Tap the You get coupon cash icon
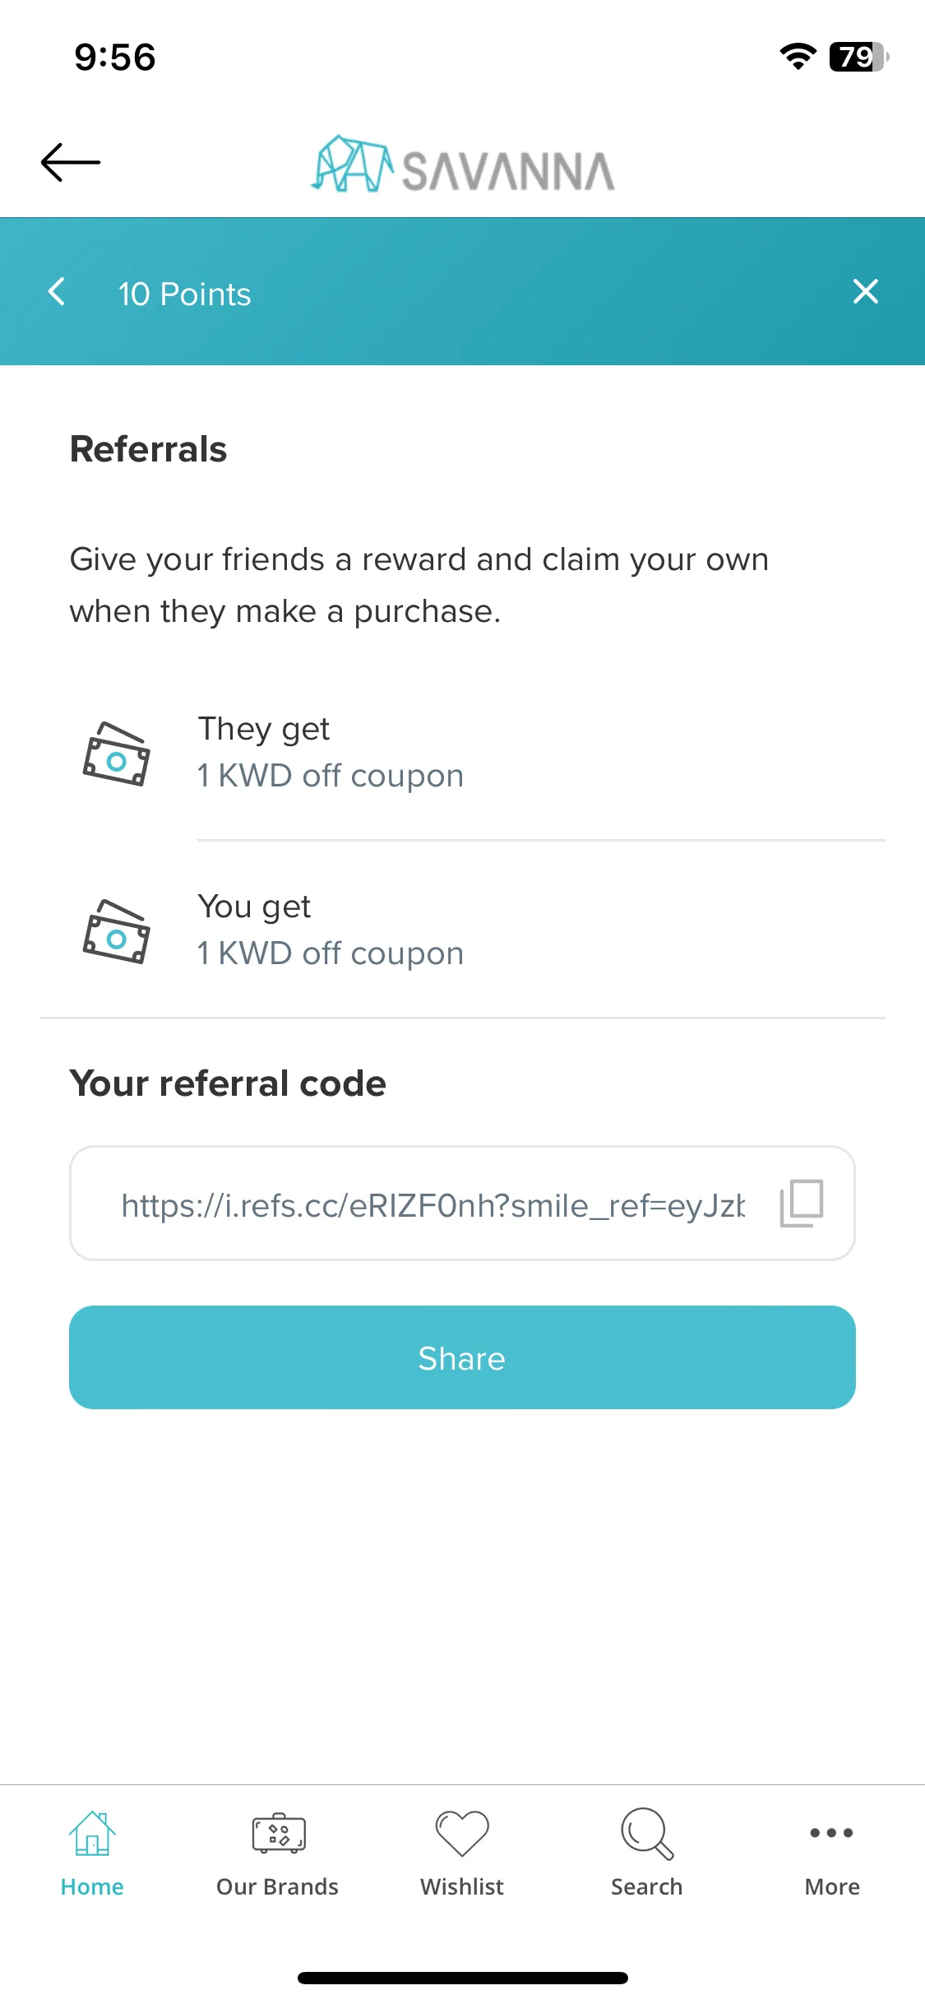The width and height of the screenshot is (925, 2004). coord(117,932)
